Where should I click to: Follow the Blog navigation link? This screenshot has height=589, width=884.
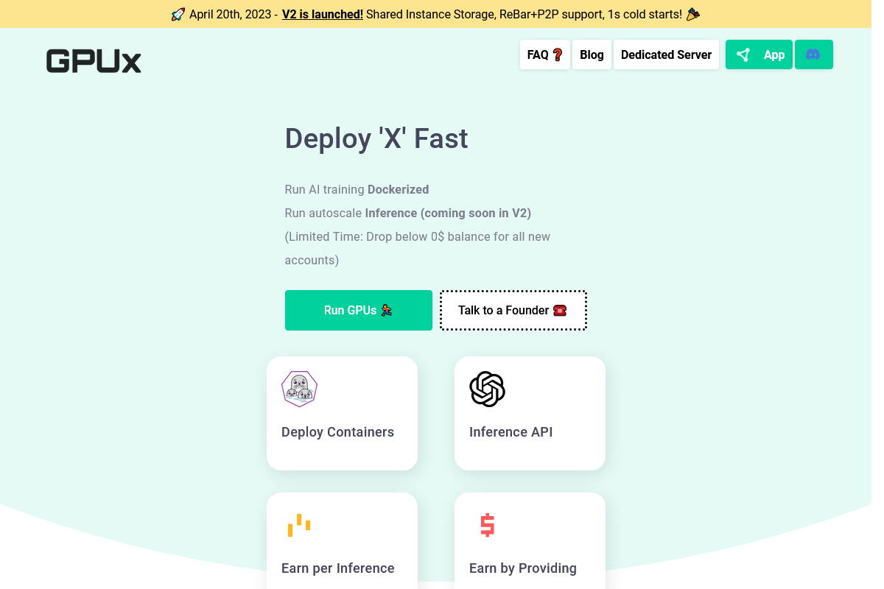point(592,54)
